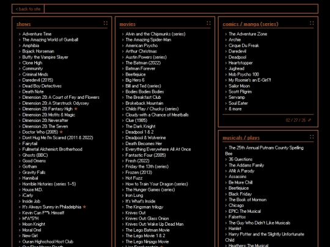Image resolution: width=330 pixels, height=247 pixels.
Task: Click the chevron before Bojack Horseman
Action: coord(20,51)
